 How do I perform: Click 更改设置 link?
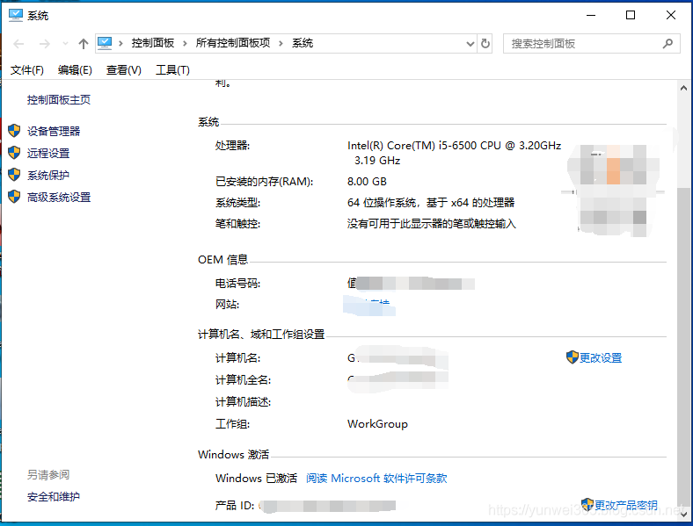601,358
